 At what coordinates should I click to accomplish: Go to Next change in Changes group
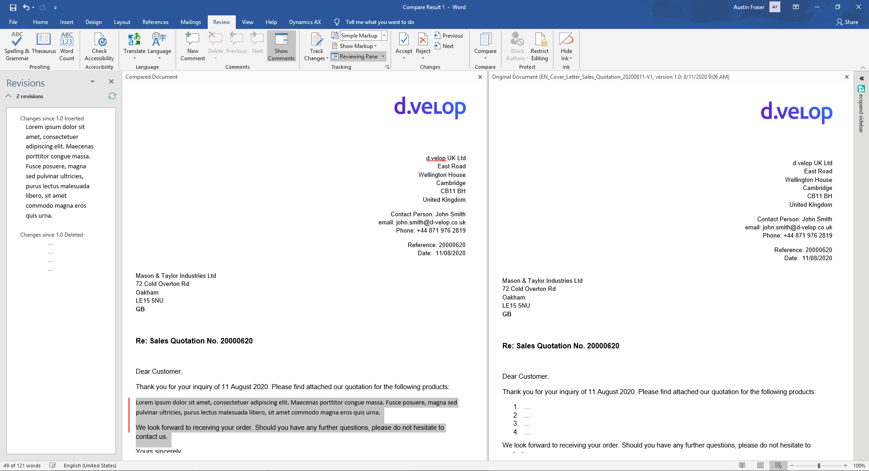coord(444,46)
